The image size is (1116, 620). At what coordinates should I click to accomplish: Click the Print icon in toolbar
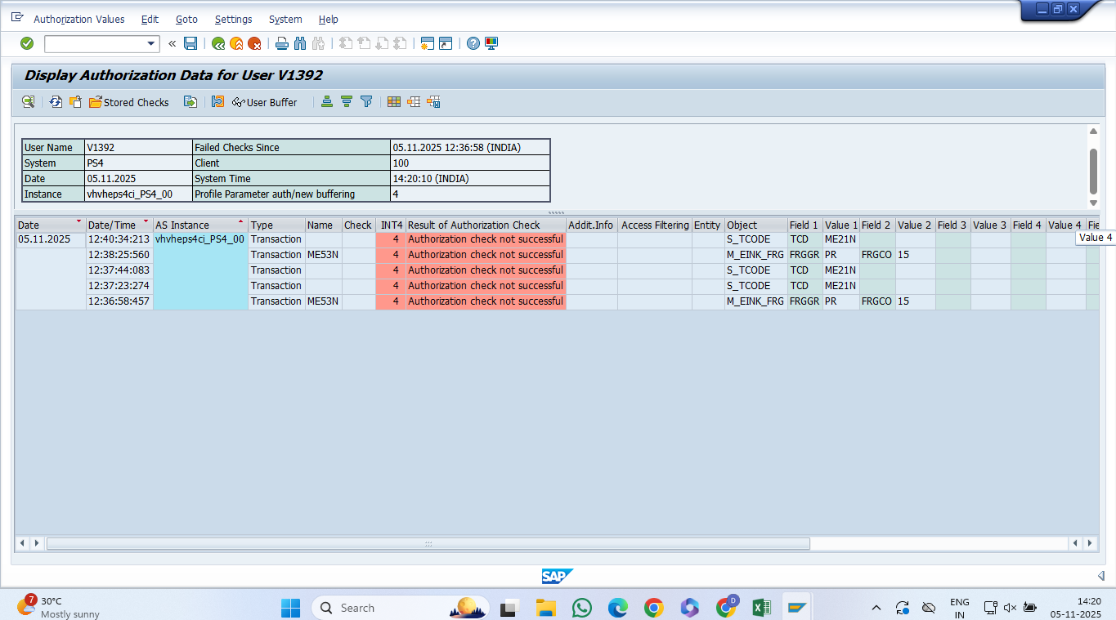coord(282,43)
